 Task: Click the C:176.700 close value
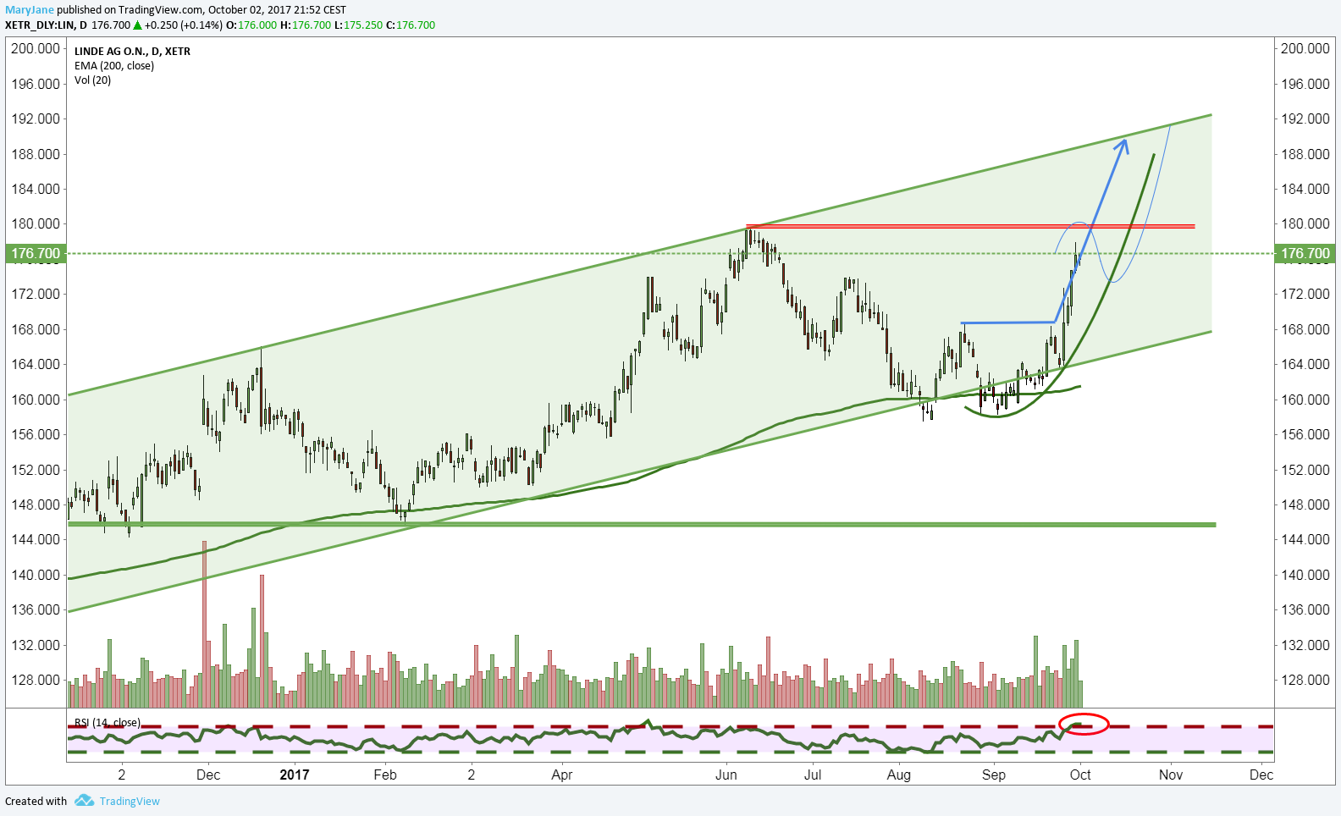pos(411,25)
